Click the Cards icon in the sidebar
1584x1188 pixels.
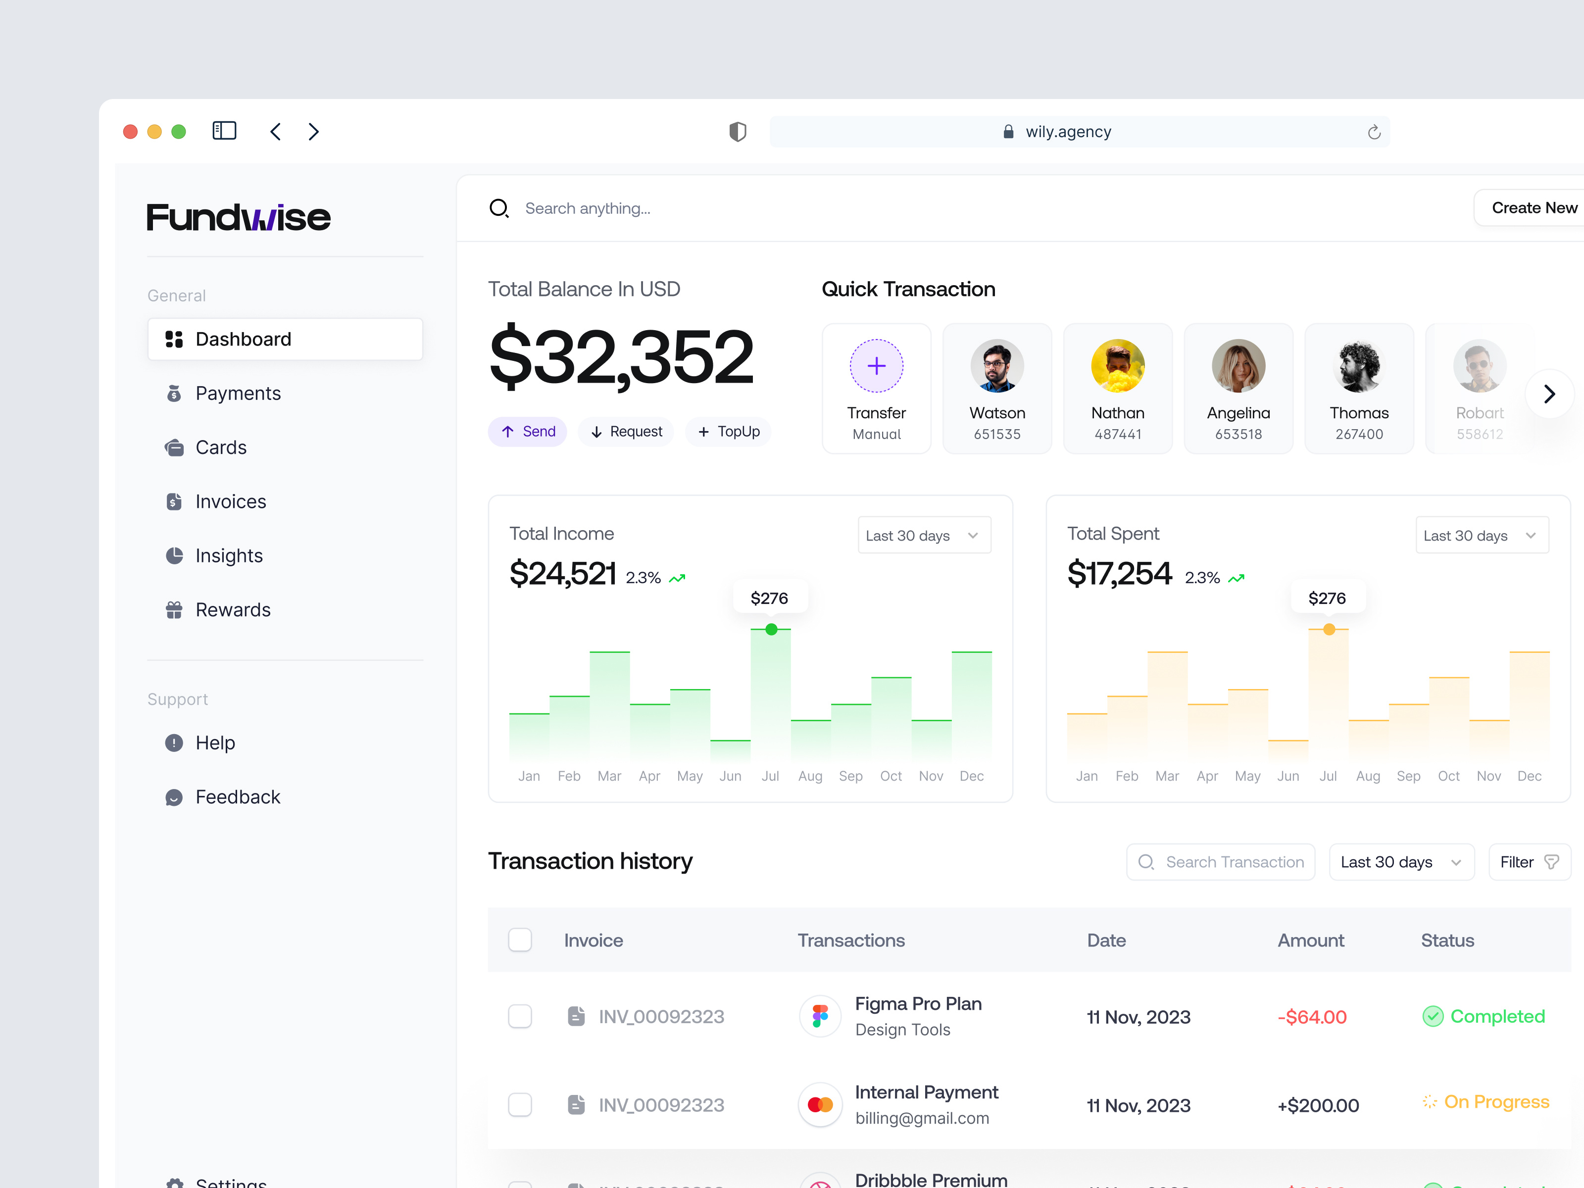[174, 447]
